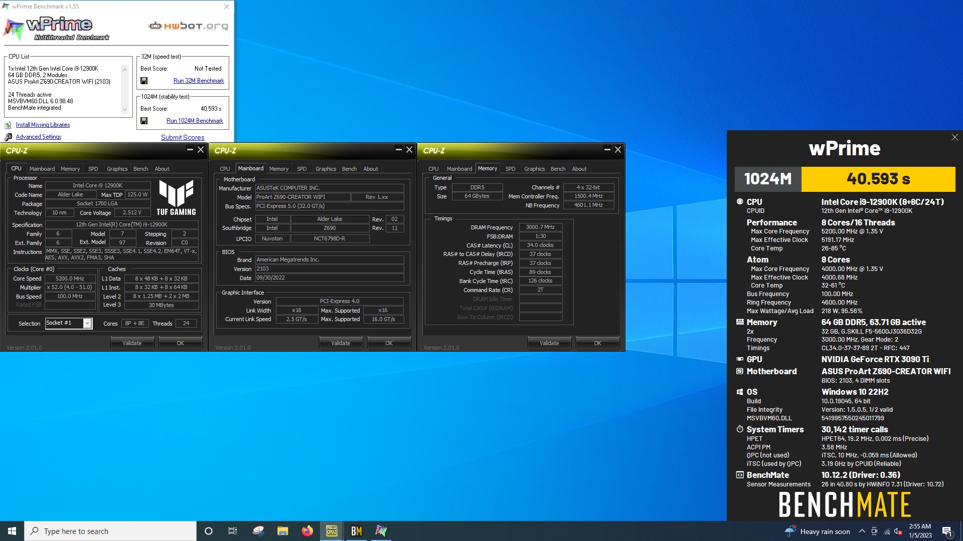This screenshot has width=963, height=541.
Task: Click OK in first CPU-Z window
Action: (x=181, y=343)
